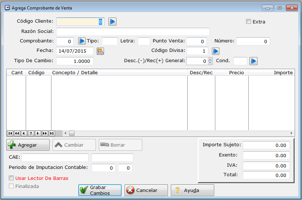Click the Agregar button
This screenshot has height=200, width=302.
click(x=28, y=145)
